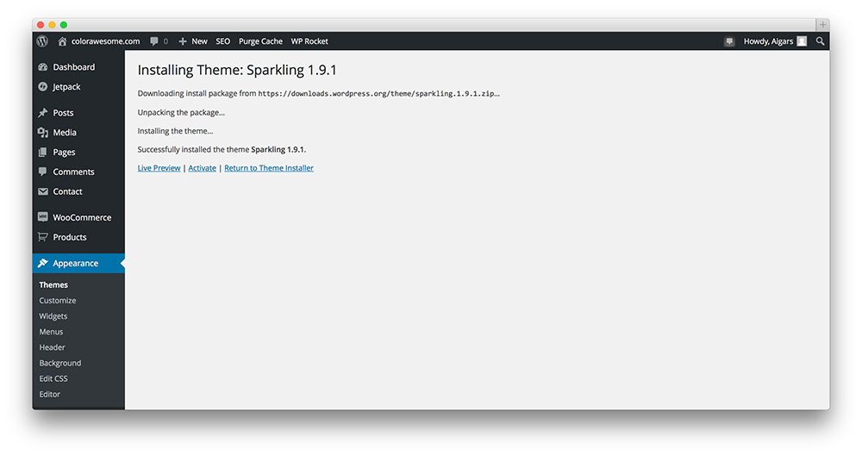The height and width of the screenshot is (456, 862).
Task: Click the WooCommerce sidebar icon
Action: coord(43,217)
